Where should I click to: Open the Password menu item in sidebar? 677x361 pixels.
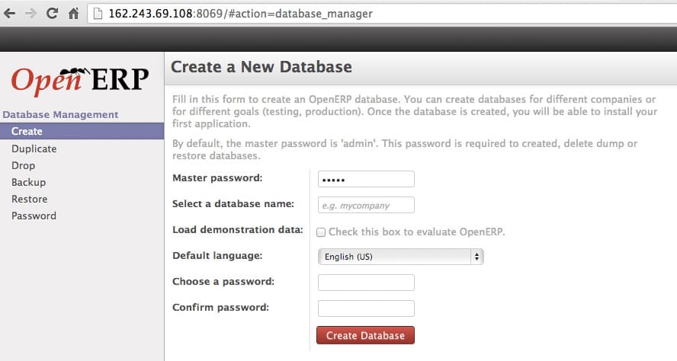(34, 216)
